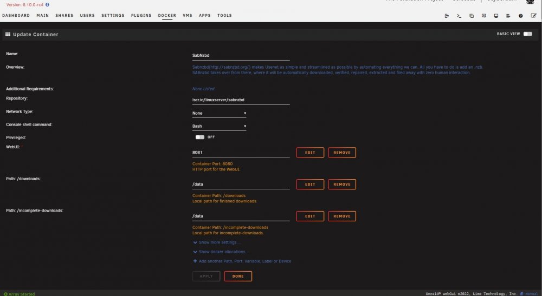This screenshot has height=296, width=542.
Task: Open the VMs tab
Action: 188,16
